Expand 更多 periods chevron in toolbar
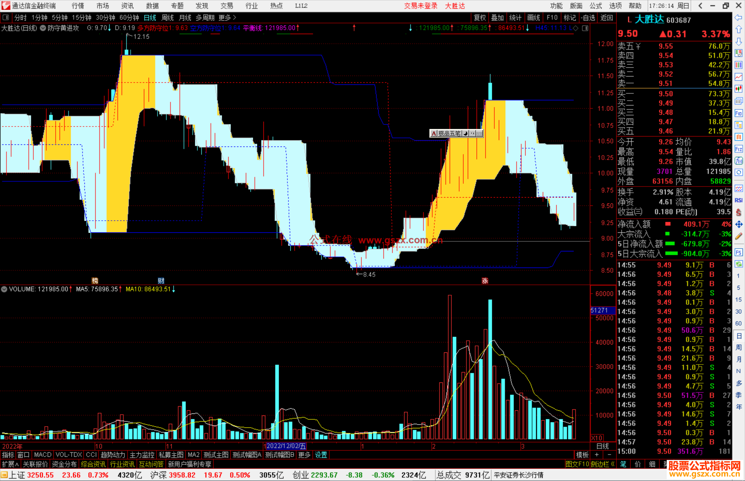Viewport: 745px width, 481px height. 235,18
